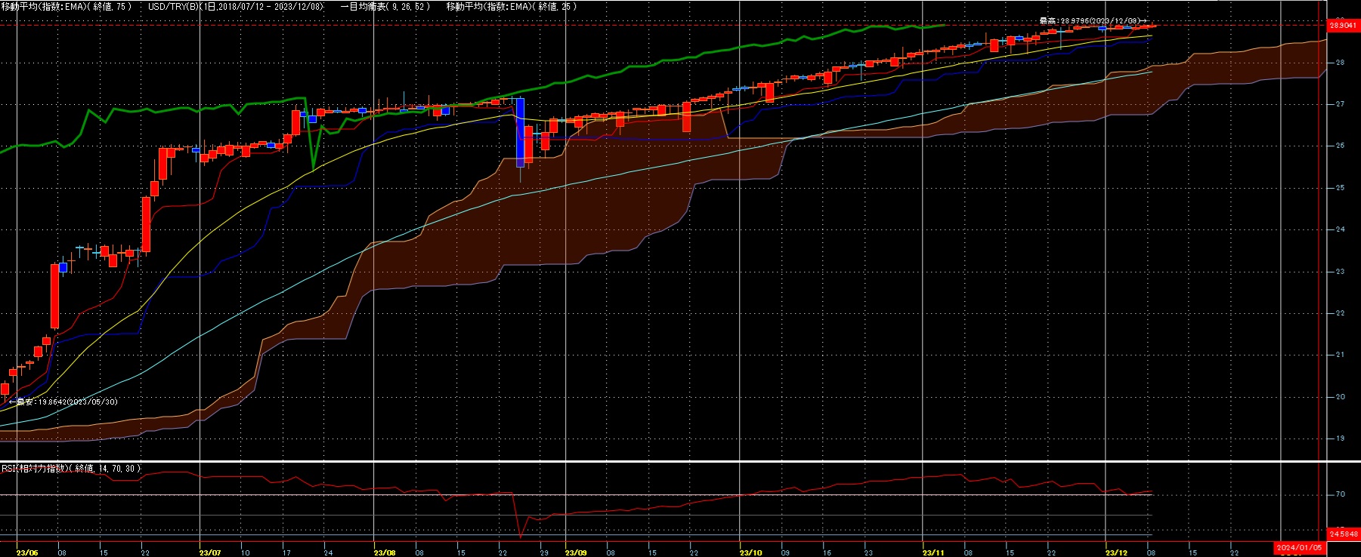Click the EMA 25 indicator label
1361x557 pixels.
(512, 6)
